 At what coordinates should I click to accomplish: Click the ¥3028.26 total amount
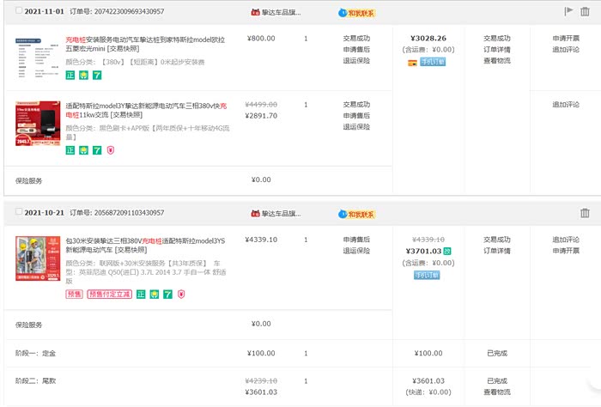click(x=428, y=39)
